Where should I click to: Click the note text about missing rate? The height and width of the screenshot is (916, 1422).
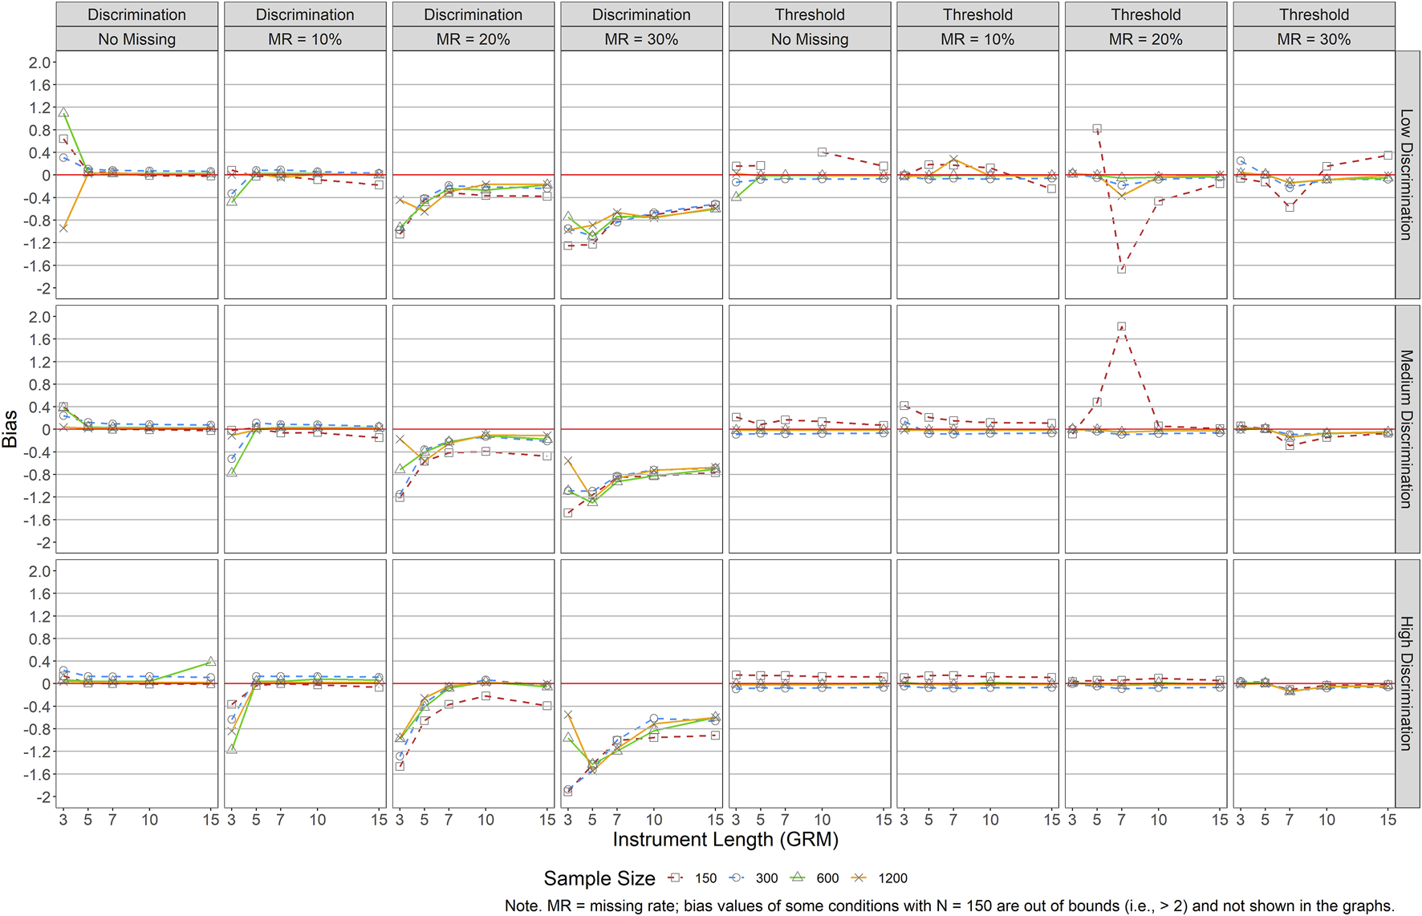[x=949, y=906]
